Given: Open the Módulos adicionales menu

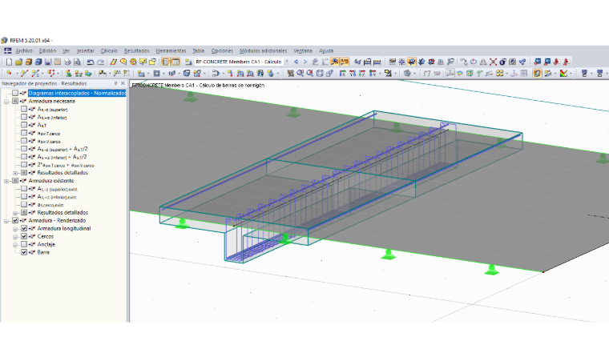Looking at the screenshot, I should click(264, 51).
